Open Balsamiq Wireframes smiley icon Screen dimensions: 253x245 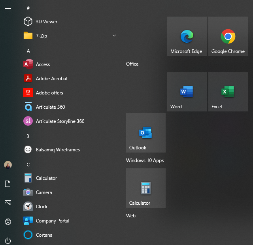click(28, 149)
